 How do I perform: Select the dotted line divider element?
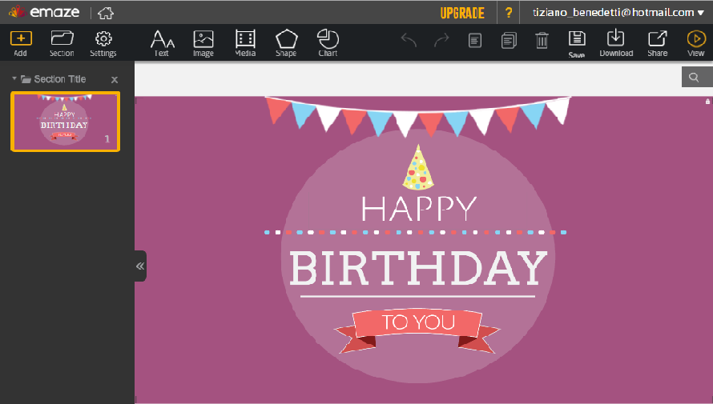416,233
